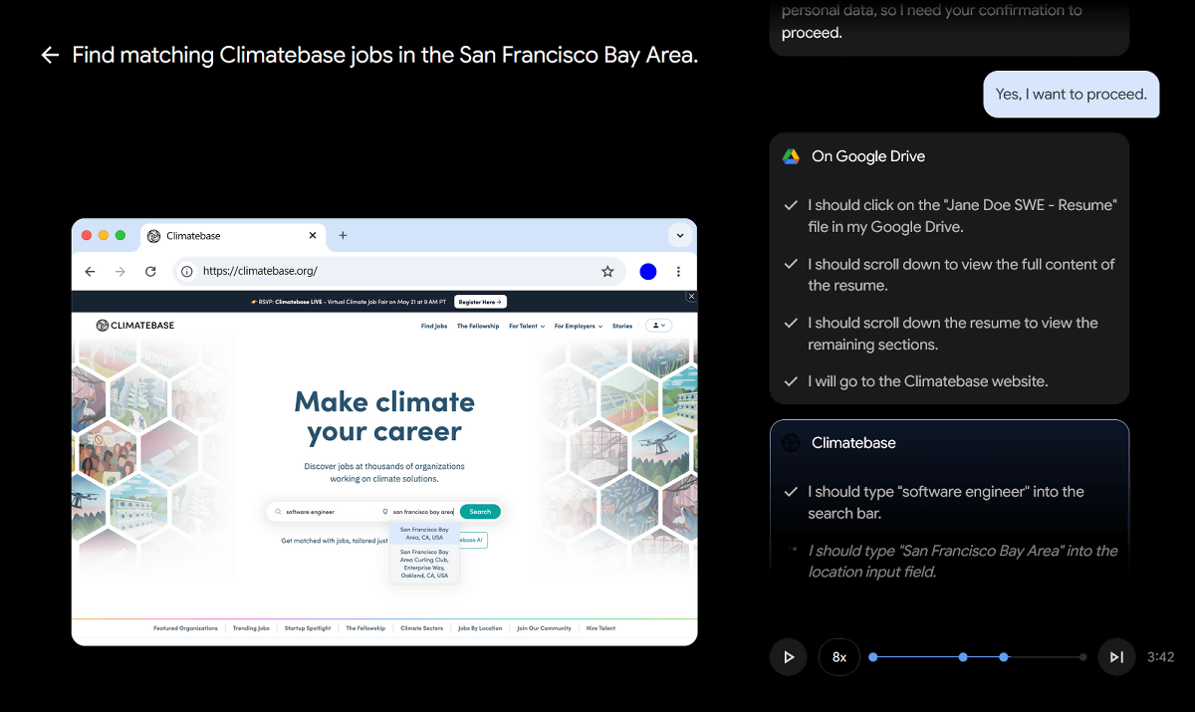Click the Climatebase icon in steps panel

[791, 443]
